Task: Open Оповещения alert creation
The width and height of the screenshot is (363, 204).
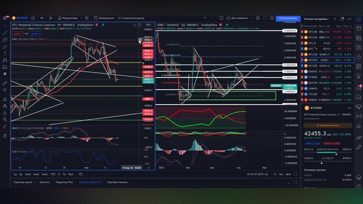Action: [104, 18]
